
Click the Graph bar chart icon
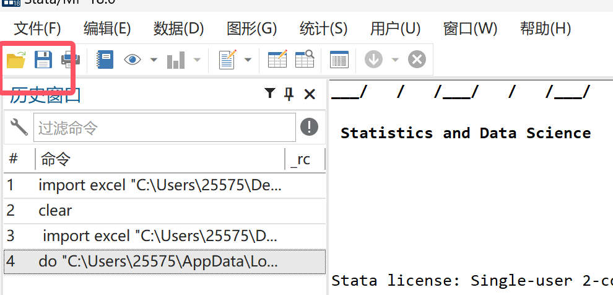pos(176,61)
